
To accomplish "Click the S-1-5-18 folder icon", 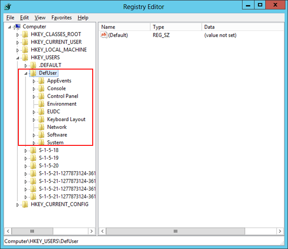I will pyautogui.click(x=33, y=150).
